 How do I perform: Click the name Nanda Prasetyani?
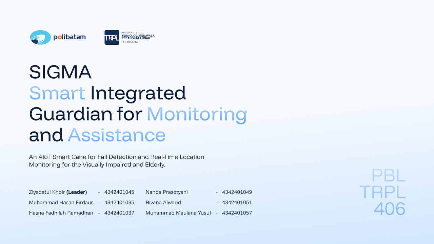(167, 192)
